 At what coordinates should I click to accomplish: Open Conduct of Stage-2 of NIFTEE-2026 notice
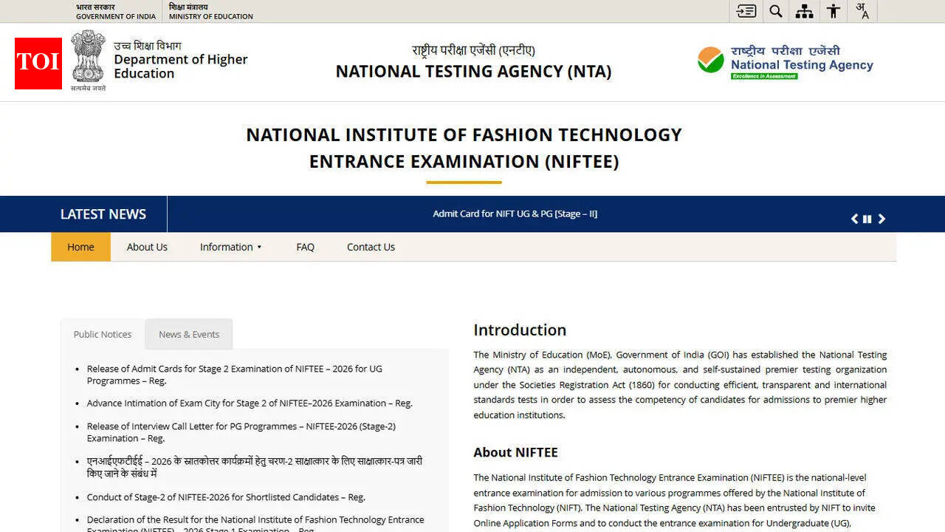[226, 497]
